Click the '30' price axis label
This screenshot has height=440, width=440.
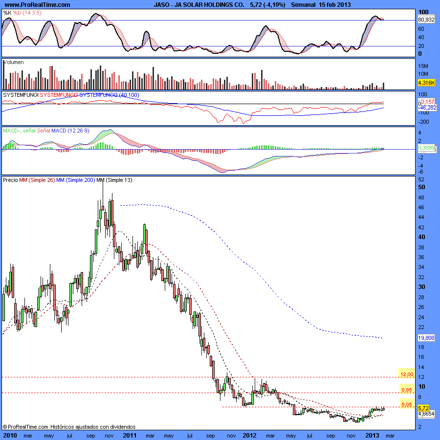pos(421,287)
